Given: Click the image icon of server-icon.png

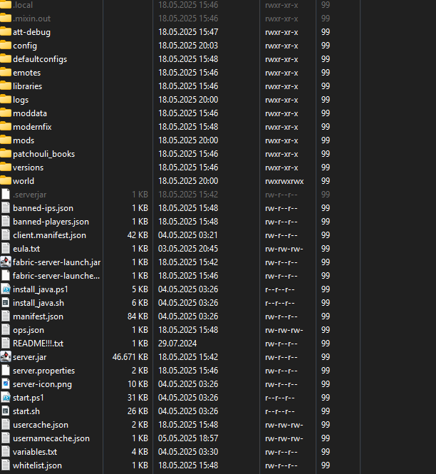Looking at the screenshot, I should pos(6,384).
